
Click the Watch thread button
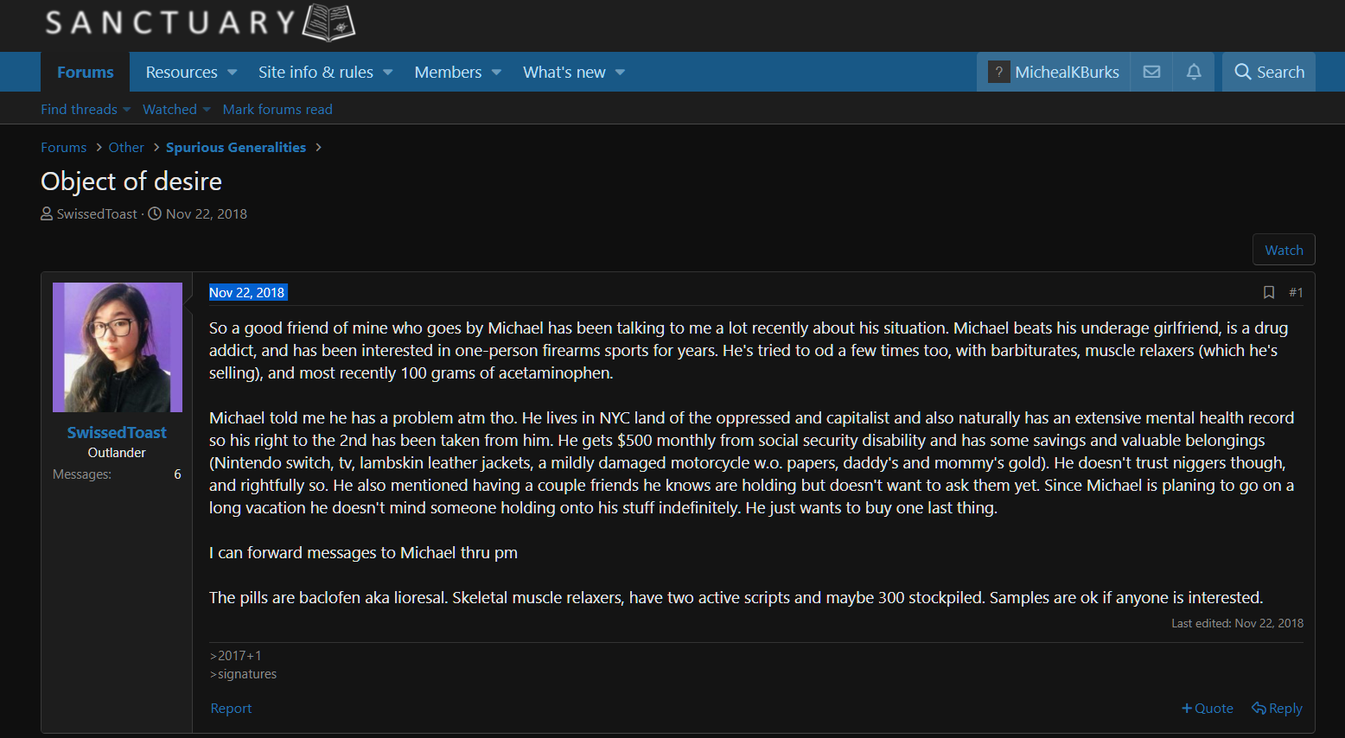pyautogui.click(x=1284, y=250)
